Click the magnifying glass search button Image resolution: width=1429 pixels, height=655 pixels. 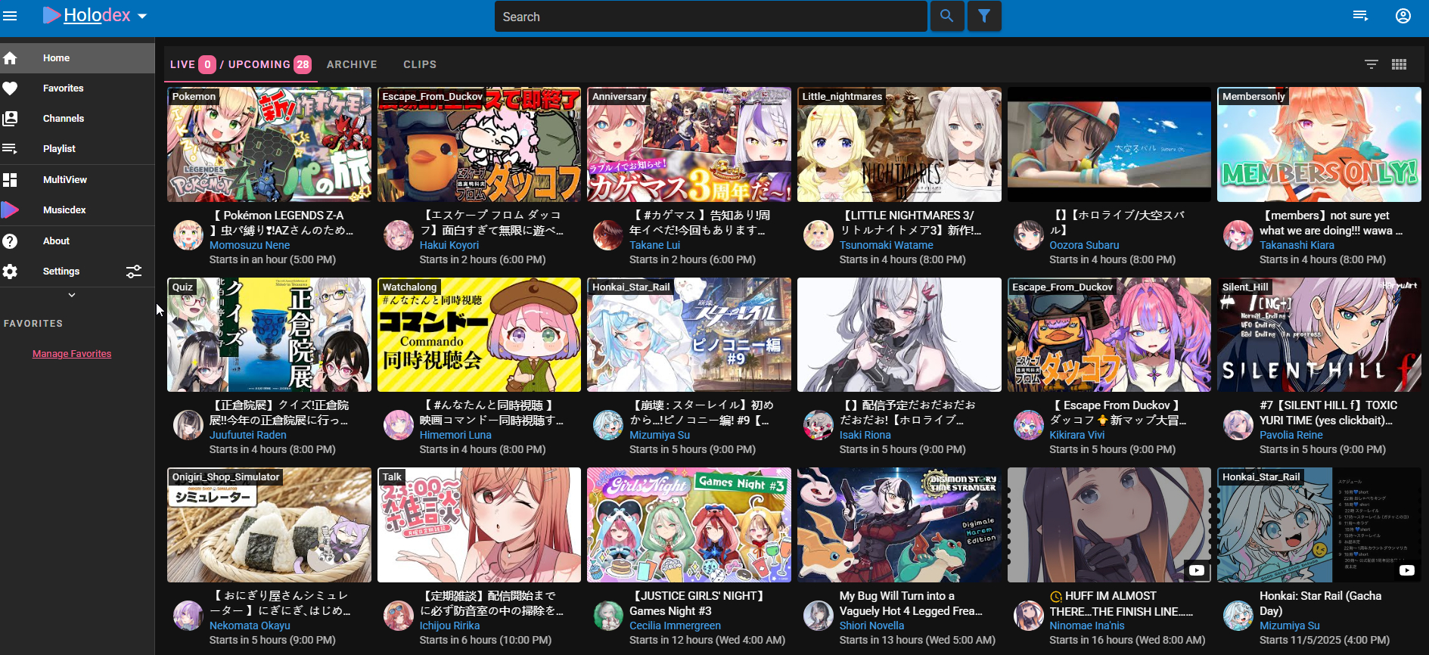pyautogui.click(x=946, y=16)
